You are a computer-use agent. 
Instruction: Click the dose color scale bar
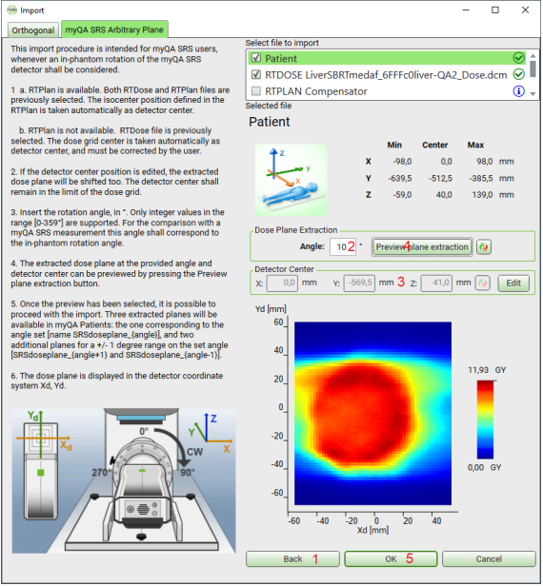click(485, 420)
